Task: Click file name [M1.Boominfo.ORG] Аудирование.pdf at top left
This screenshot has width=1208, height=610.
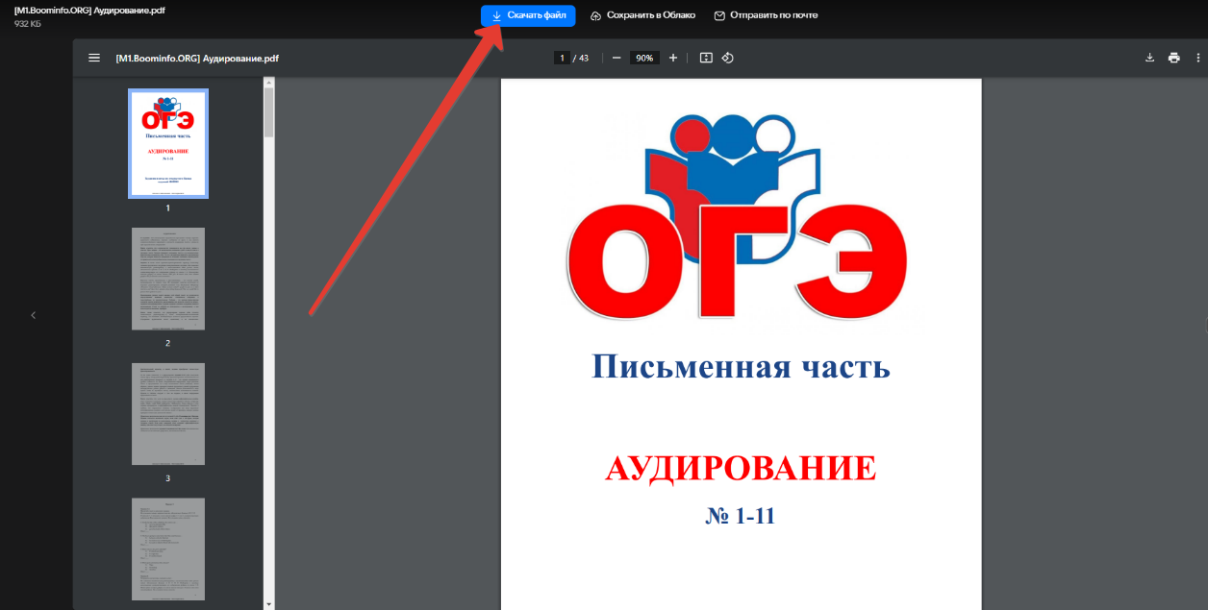Action: pos(89,10)
